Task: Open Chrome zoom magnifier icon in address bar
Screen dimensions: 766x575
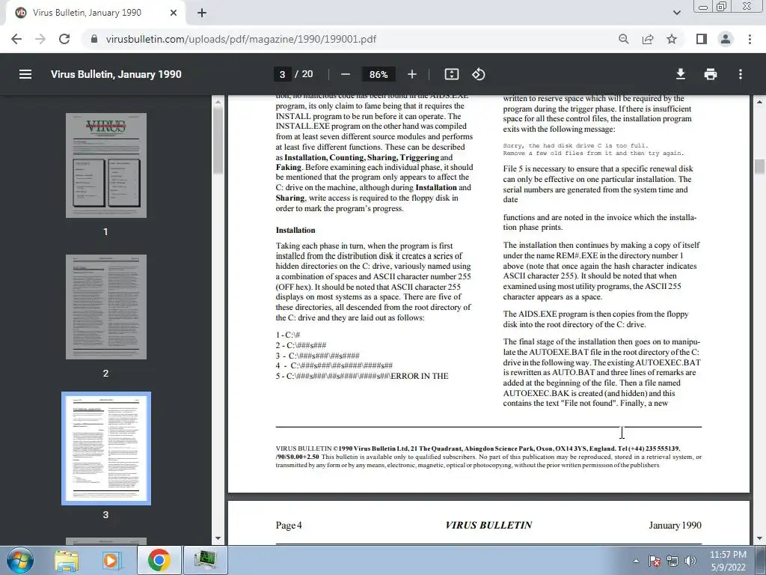Action: coord(623,39)
